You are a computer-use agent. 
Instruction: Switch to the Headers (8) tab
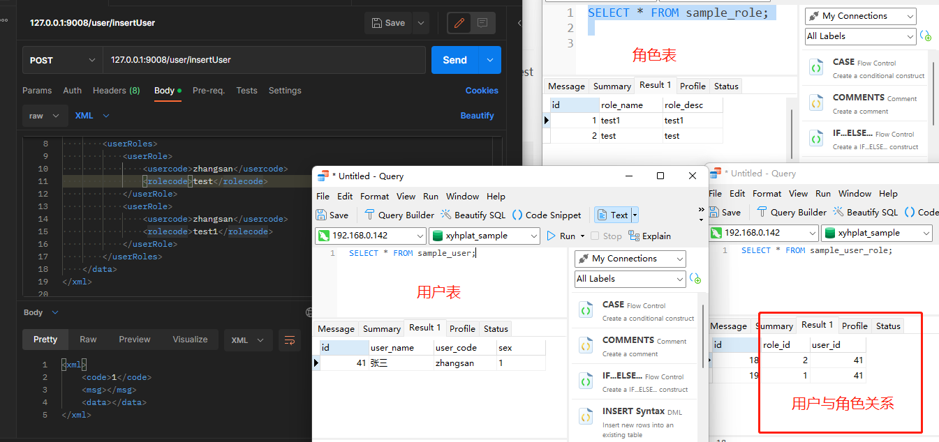click(x=116, y=91)
